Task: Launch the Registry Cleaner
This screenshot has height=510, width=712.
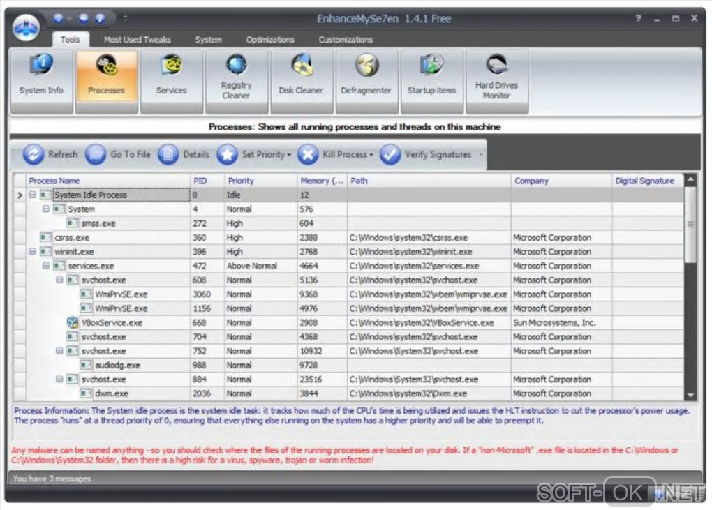Action: click(237, 81)
